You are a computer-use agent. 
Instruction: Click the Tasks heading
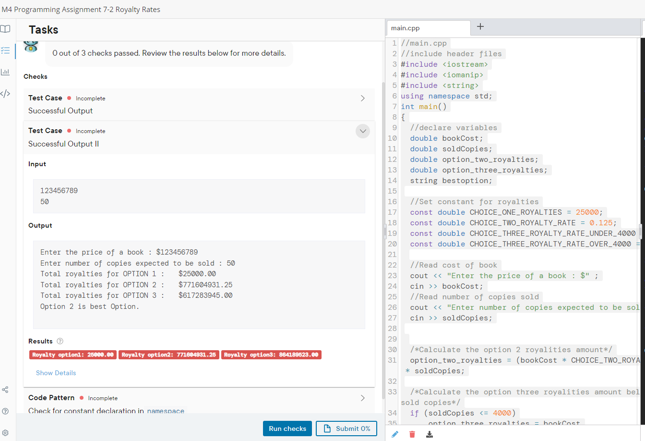(43, 30)
